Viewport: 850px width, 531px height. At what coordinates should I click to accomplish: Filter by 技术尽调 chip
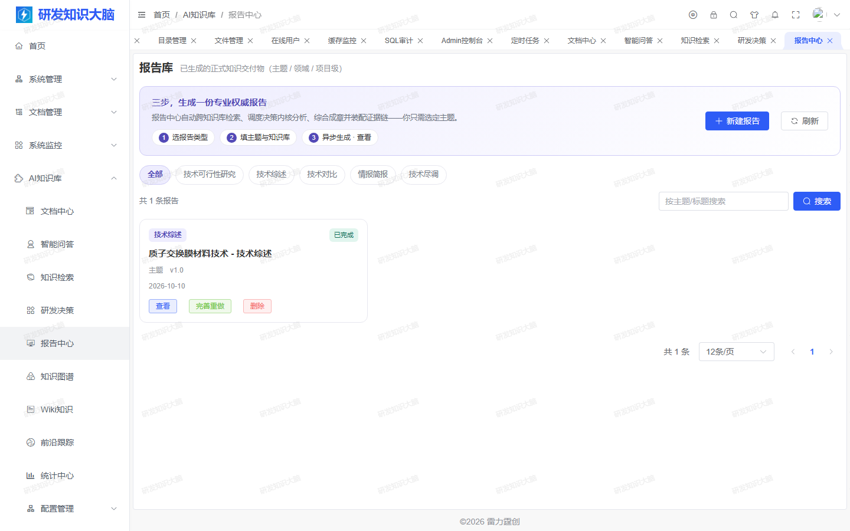click(423, 175)
